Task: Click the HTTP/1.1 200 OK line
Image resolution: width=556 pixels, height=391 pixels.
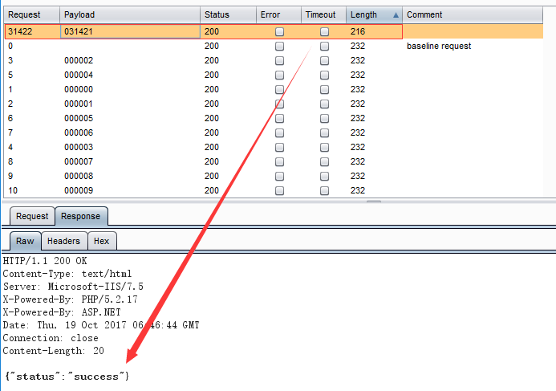Action: pyautogui.click(x=45, y=261)
